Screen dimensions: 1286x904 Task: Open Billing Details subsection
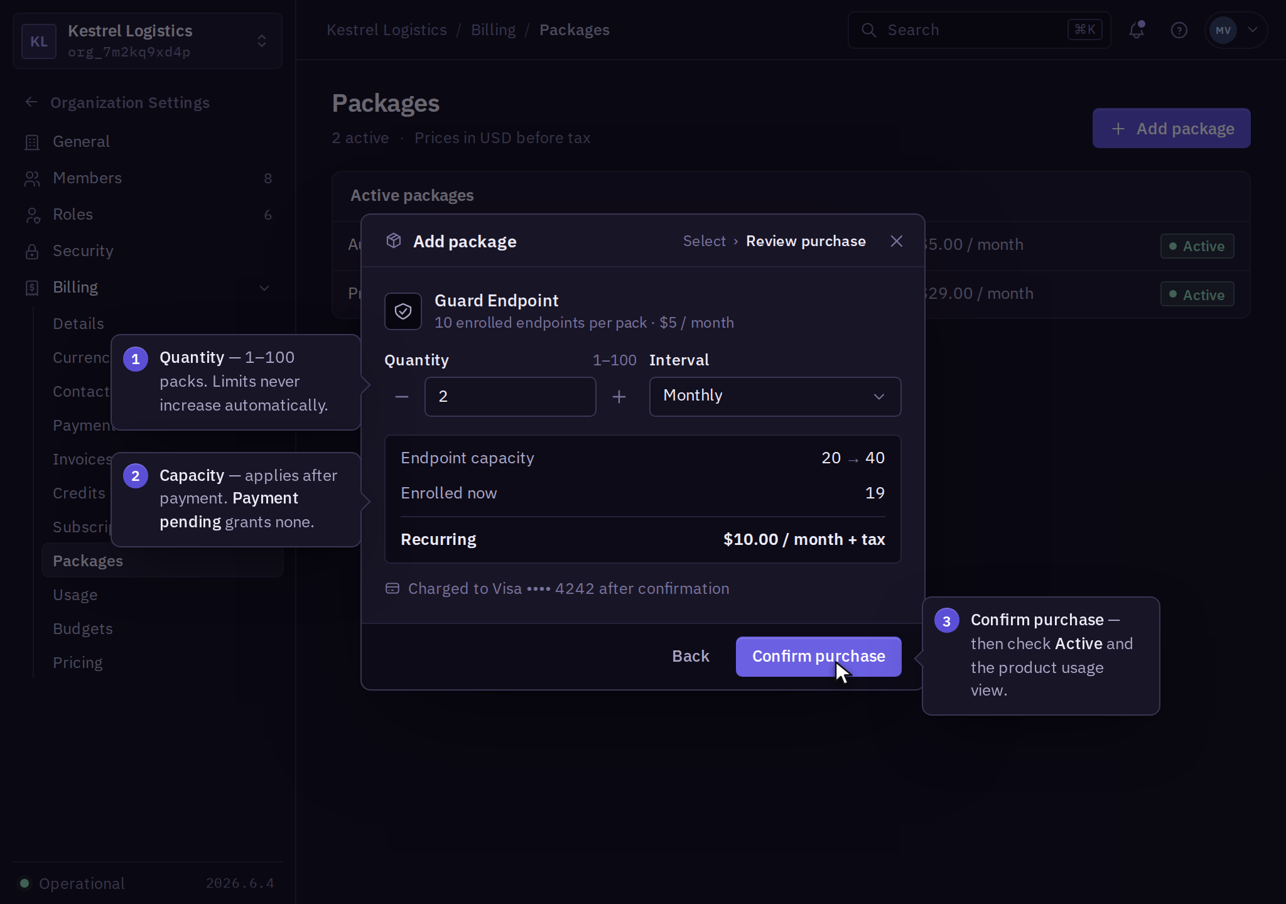click(x=78, y=323)
